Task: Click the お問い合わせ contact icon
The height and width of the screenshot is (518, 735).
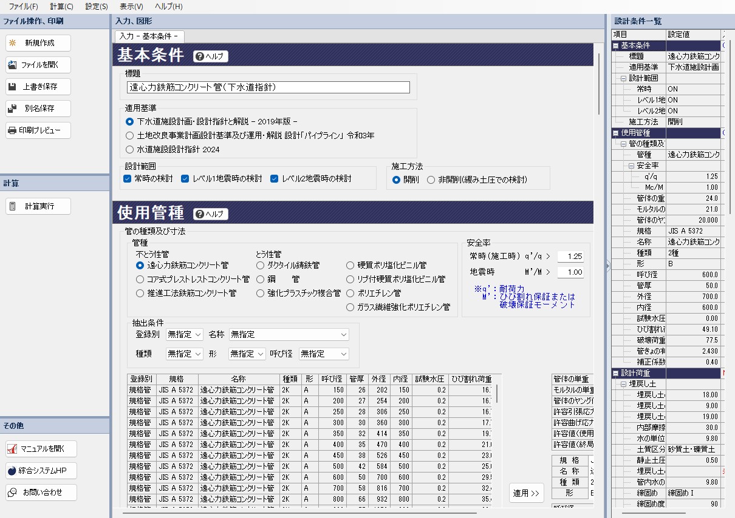Action: tap(12, 493)
